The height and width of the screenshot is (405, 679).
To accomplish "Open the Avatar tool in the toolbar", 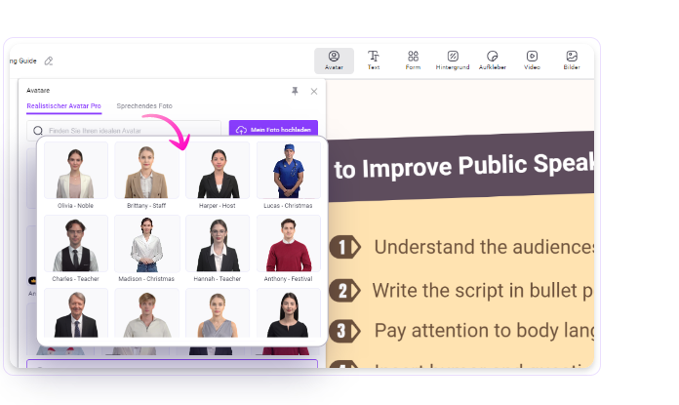I will (x=334, y=61).
